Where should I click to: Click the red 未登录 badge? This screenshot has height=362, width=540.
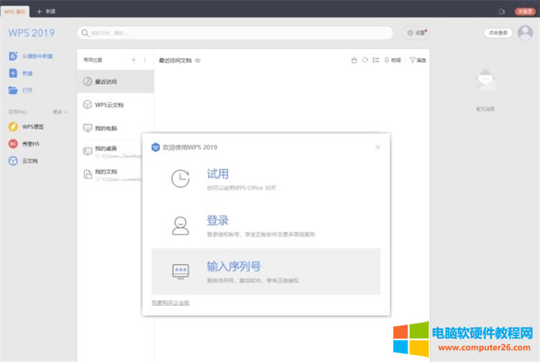coord(525,12)
